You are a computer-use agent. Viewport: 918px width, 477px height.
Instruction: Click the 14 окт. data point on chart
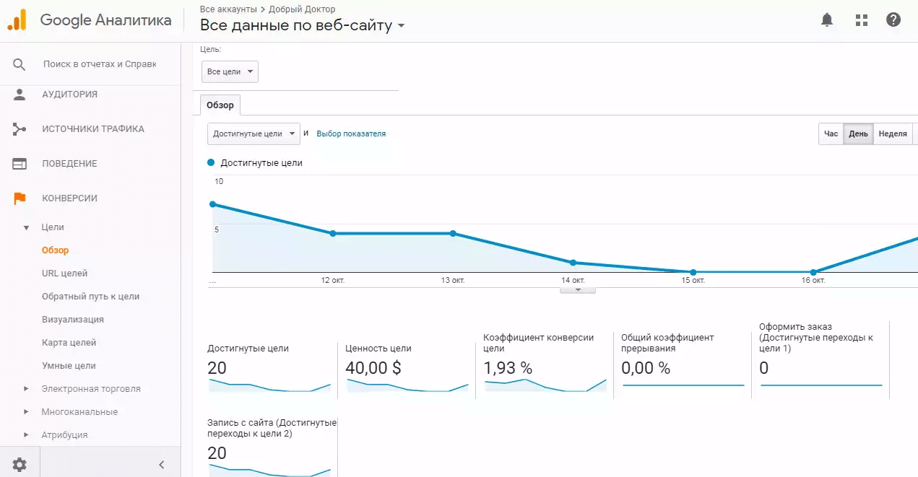(573, 263)
